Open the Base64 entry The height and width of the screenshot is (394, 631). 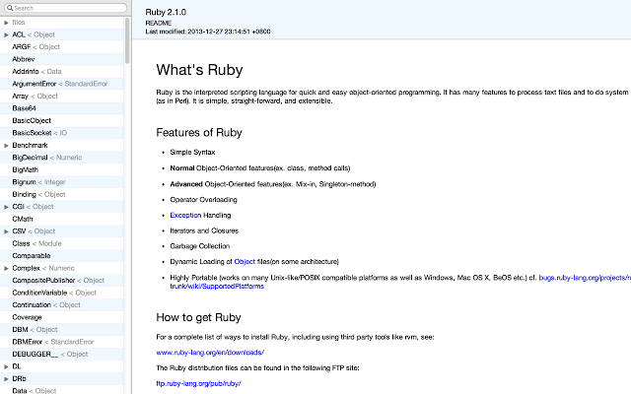pos(61,108)
